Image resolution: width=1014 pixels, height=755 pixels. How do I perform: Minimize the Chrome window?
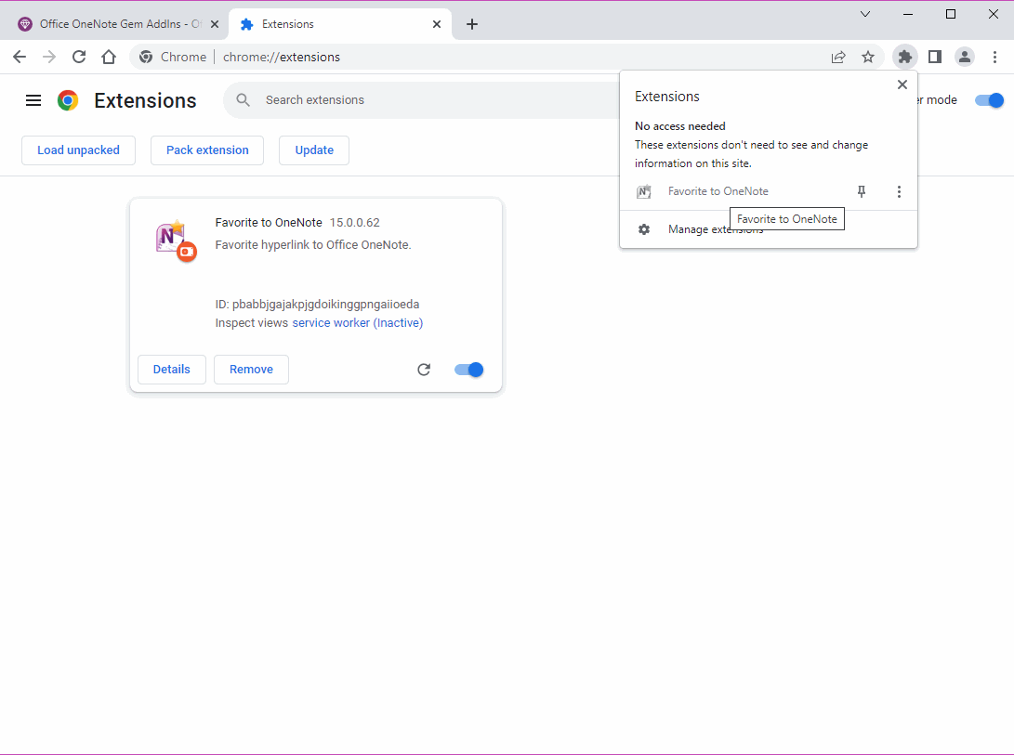click(x=908, y=14)
